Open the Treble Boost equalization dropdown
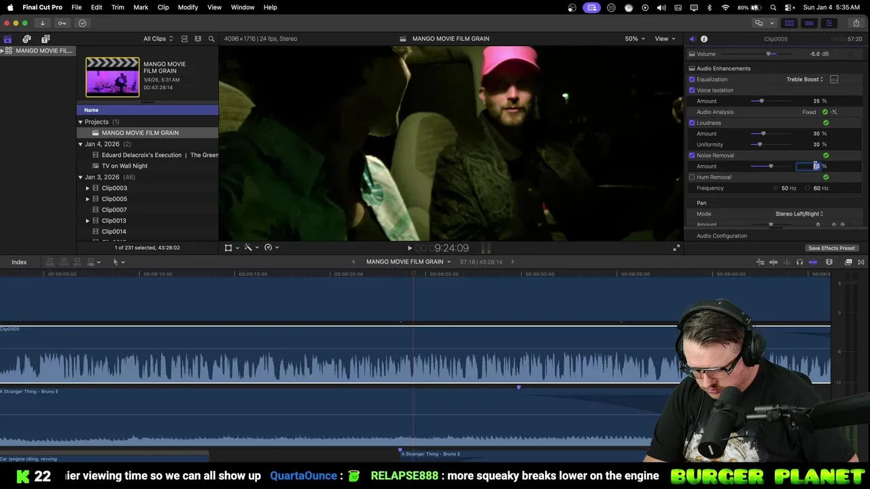 (805, 79)
